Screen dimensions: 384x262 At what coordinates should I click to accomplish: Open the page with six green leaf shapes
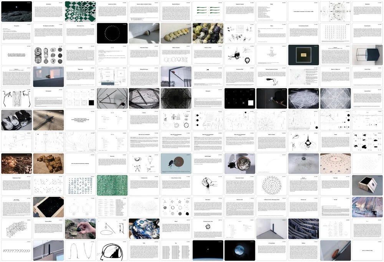pos(208,11)
